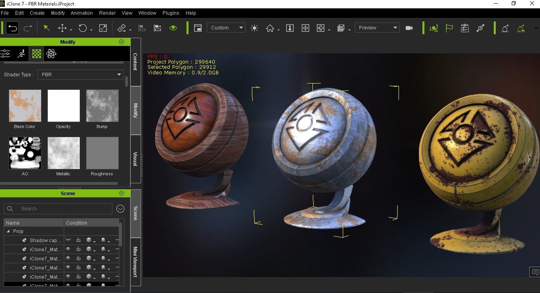Click the green flag icon
This screenshot has width=540, height=293.
pyautogui.click(x=449, y=28)
